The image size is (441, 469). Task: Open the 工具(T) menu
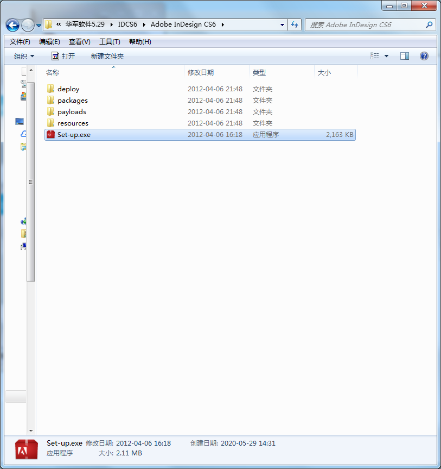tap(110, 42)
